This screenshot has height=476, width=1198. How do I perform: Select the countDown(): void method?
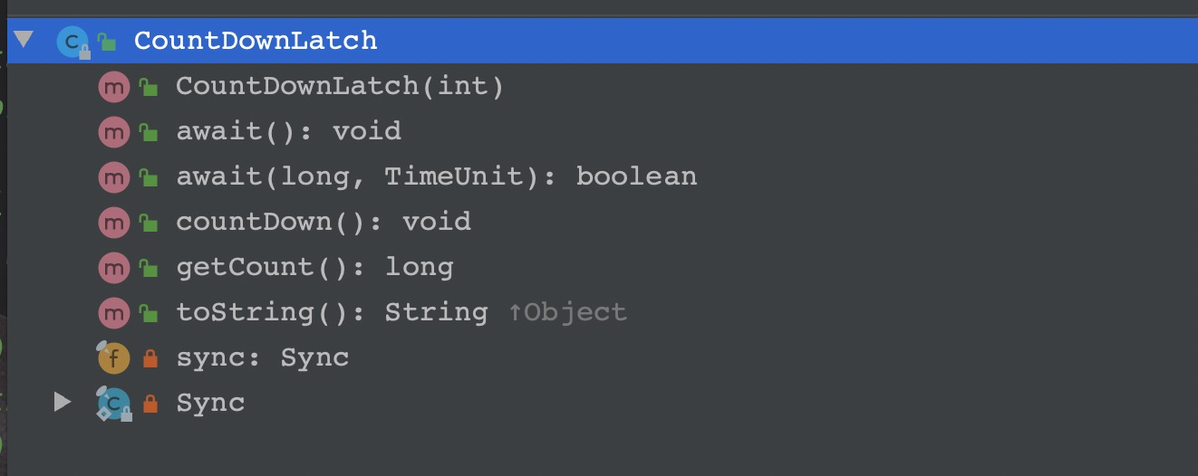pos(324,222)
